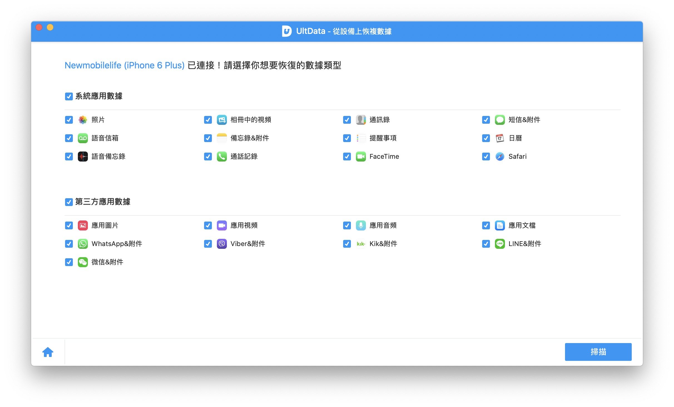The height and width of the screenshot is (407, 674).
Task: Click the Kik icon
Action: pos(361,244)
